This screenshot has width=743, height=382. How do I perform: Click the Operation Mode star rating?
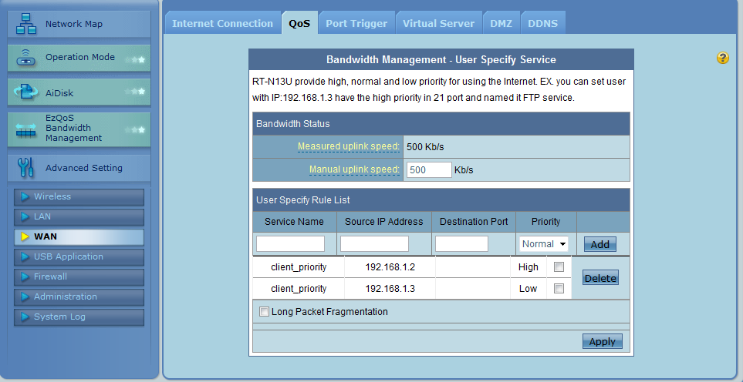[135, 60]
